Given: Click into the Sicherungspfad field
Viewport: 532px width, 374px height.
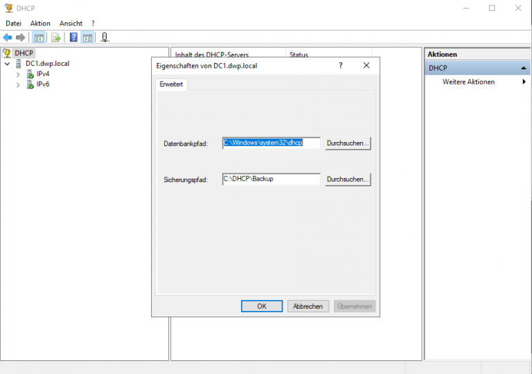Looking at the screenshot, I should tap(271, 179).
